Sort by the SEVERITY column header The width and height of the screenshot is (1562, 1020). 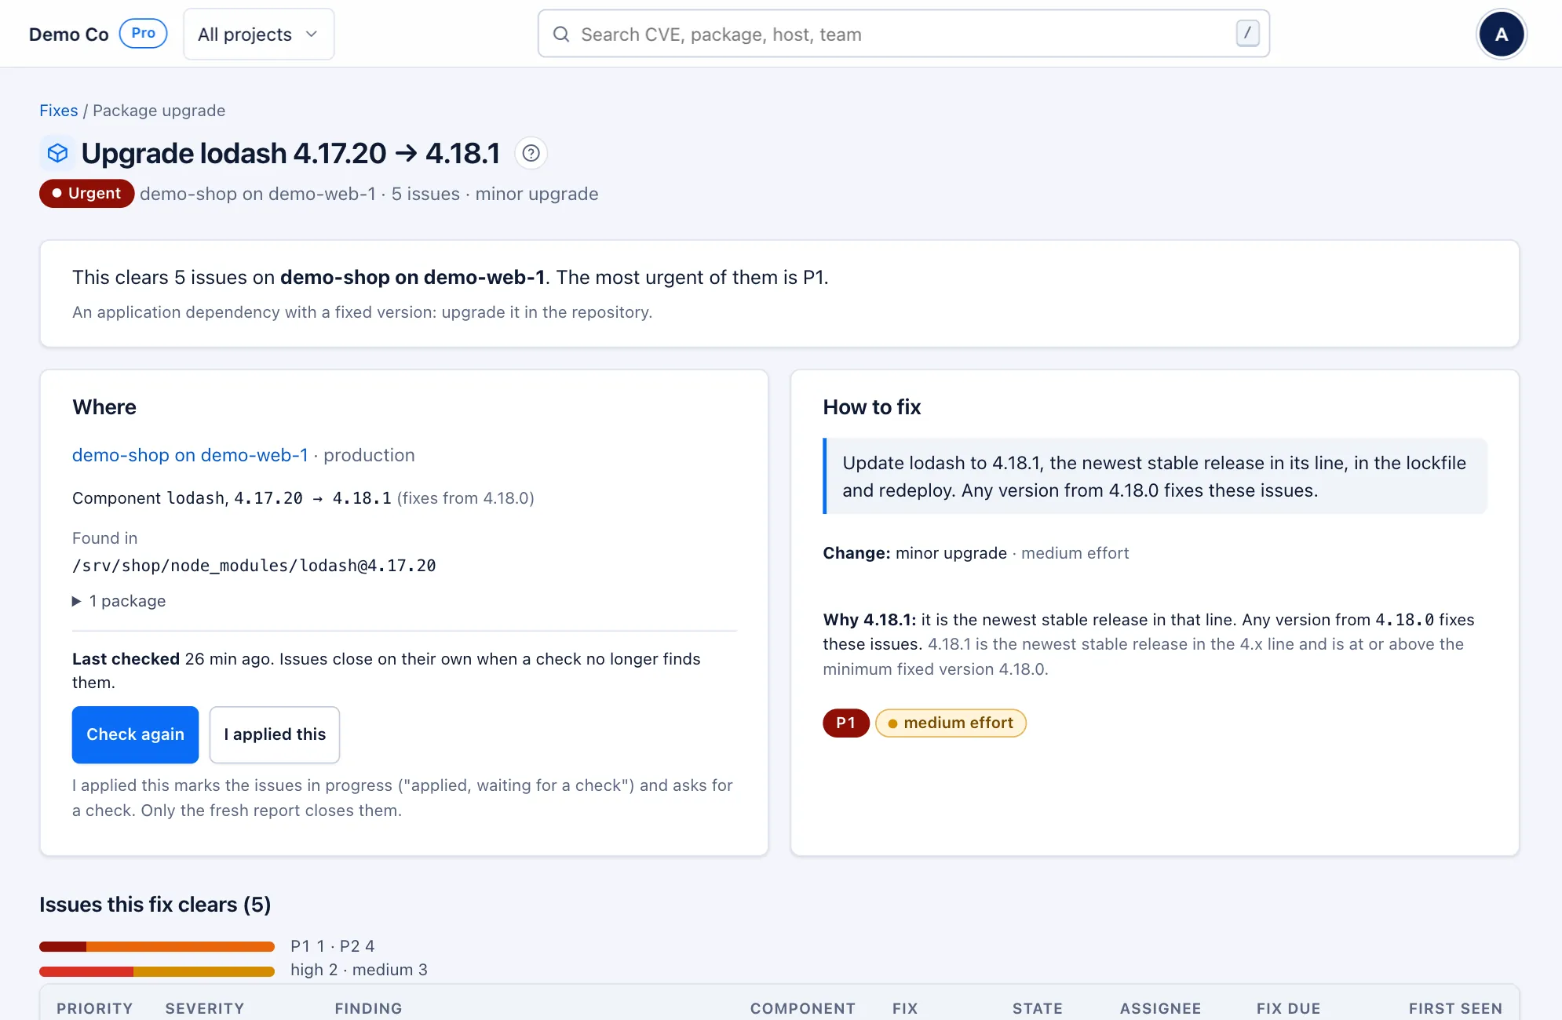[x=205, y=1008]
